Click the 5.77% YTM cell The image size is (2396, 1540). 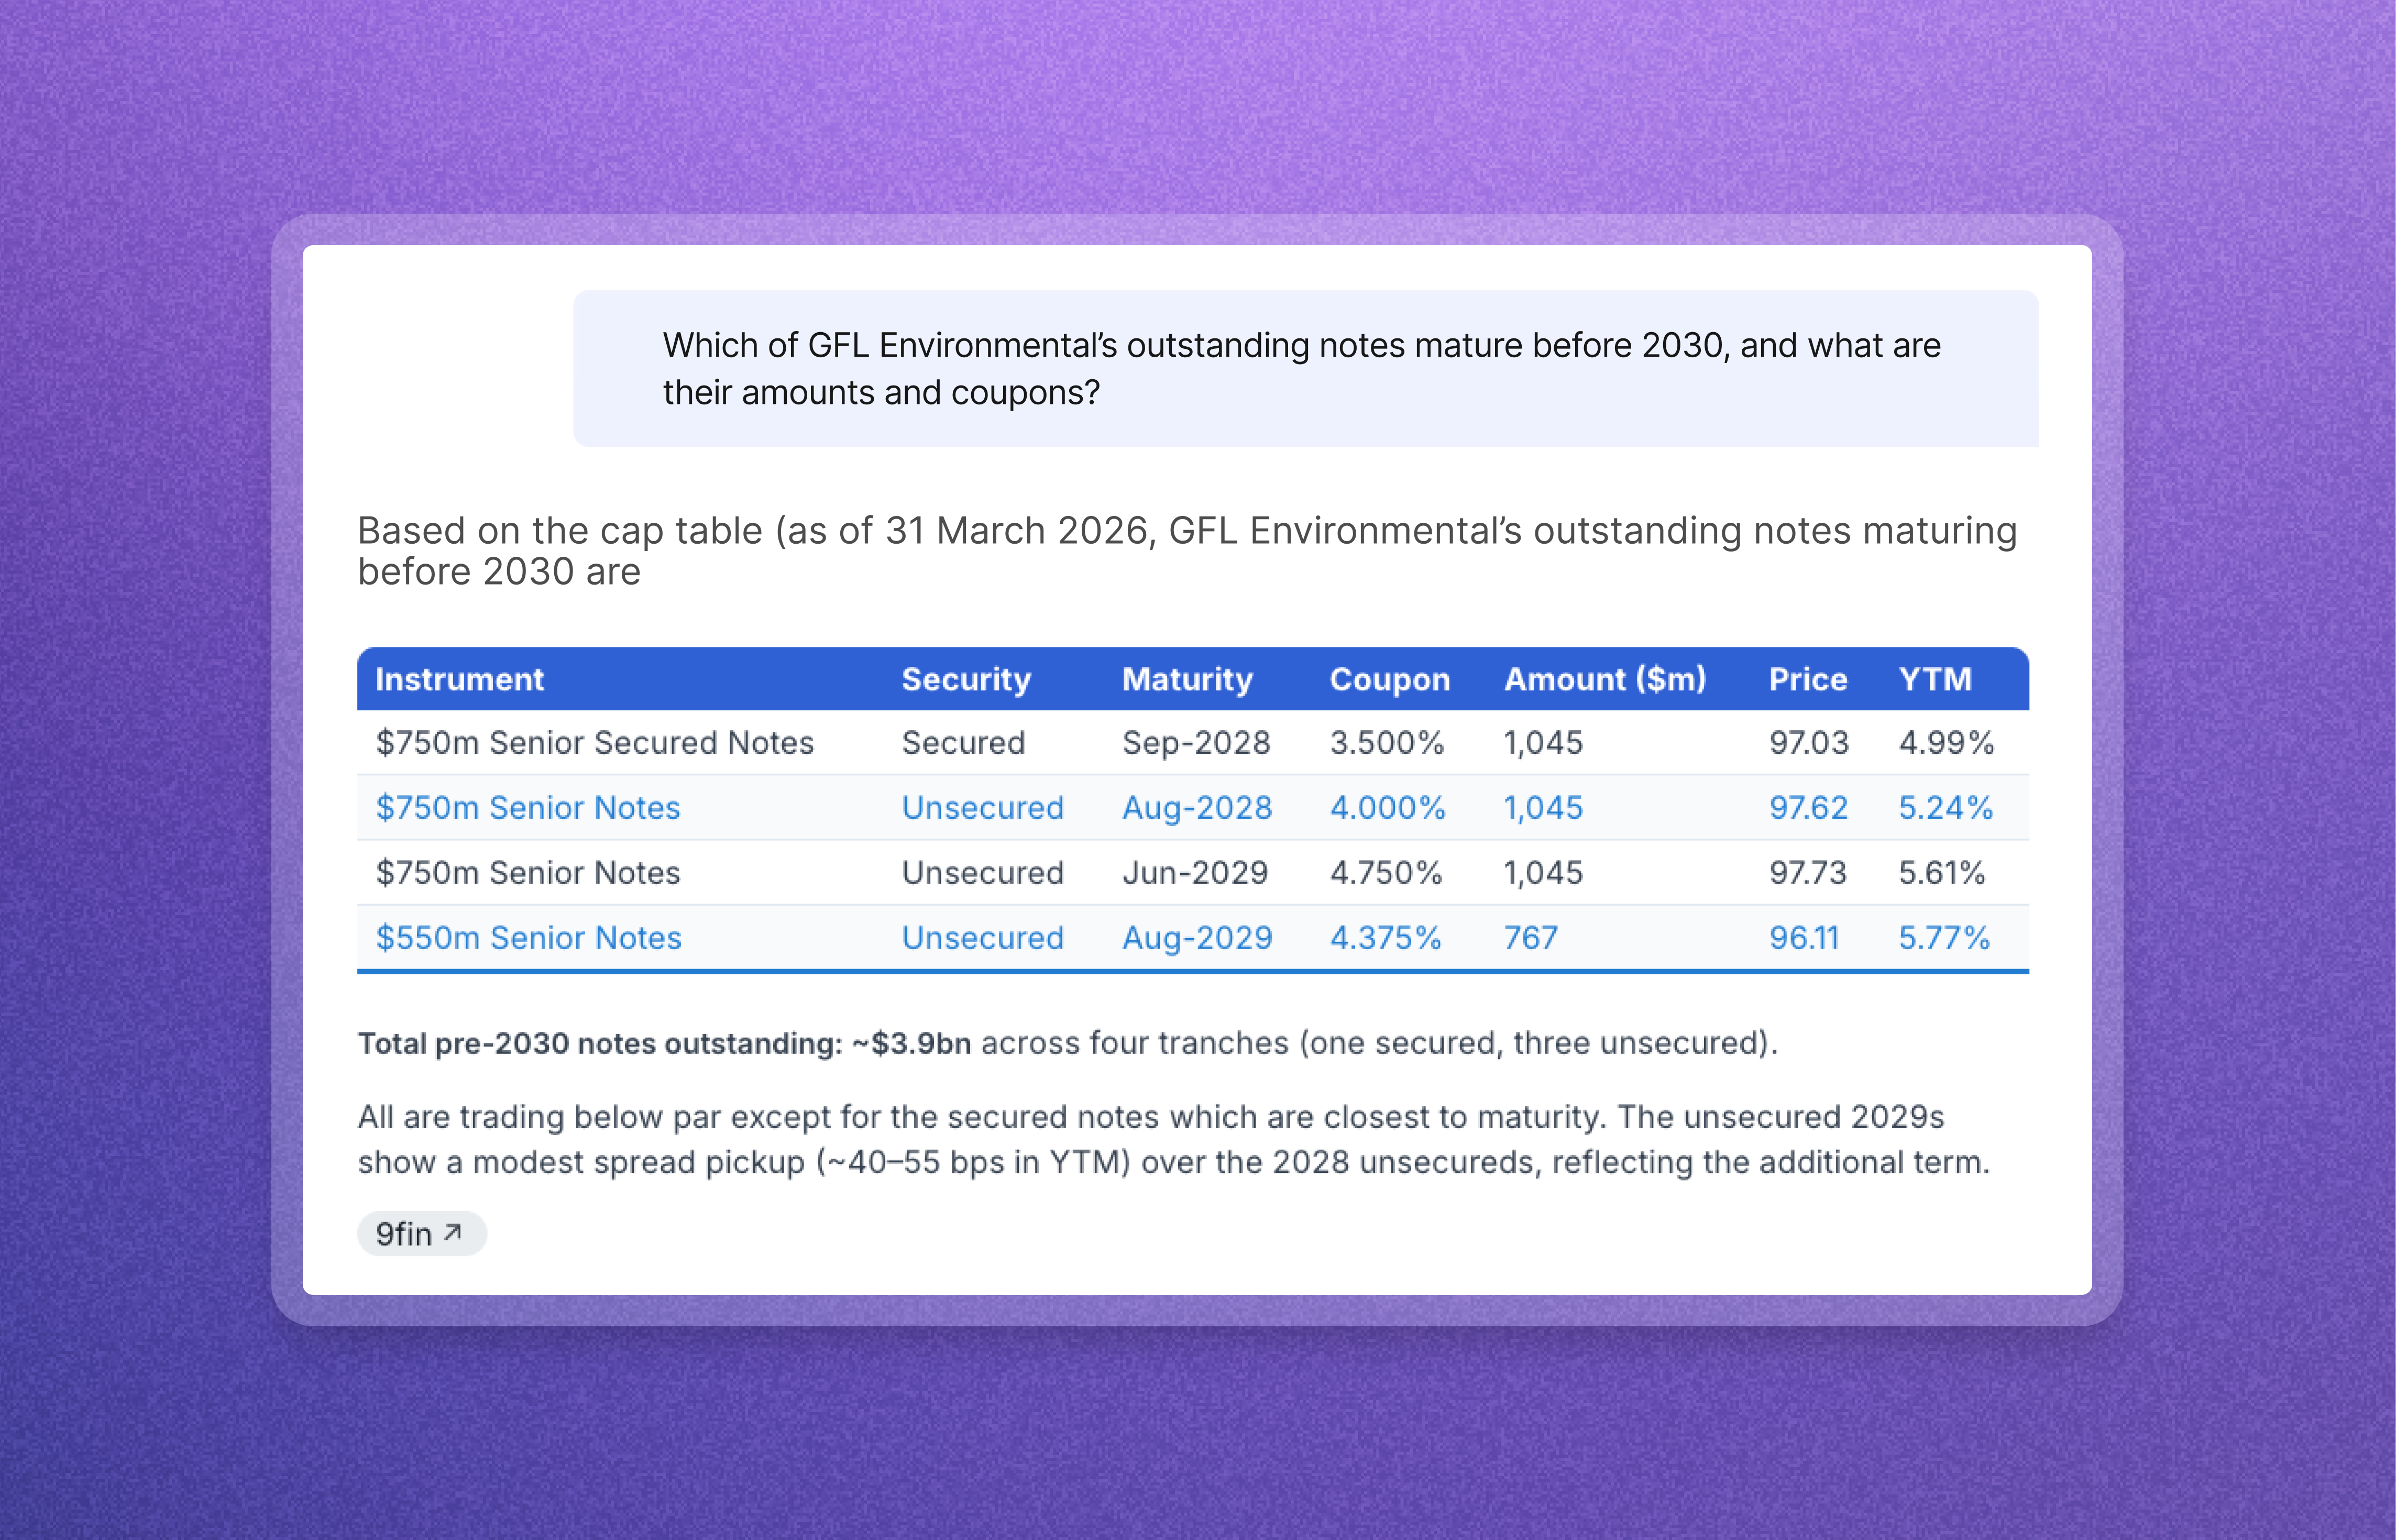tap(1944, 937)
